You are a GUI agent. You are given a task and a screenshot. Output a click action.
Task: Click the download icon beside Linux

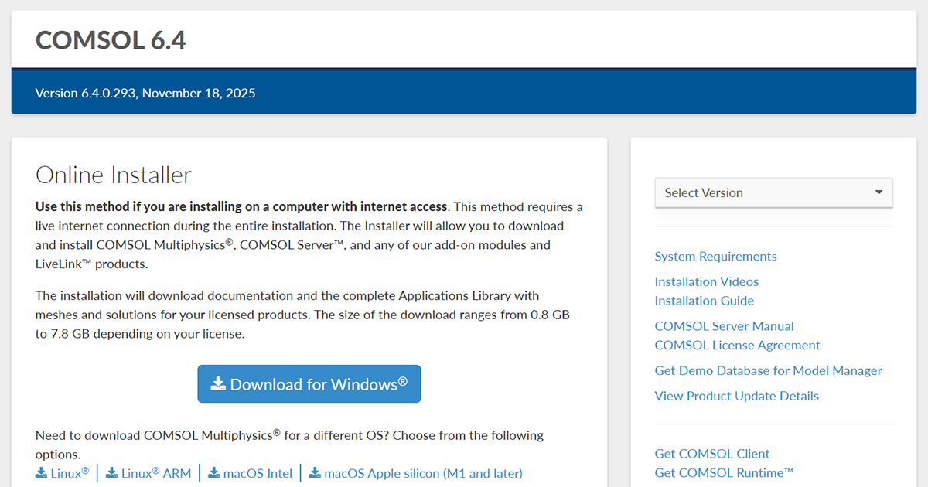41,472
